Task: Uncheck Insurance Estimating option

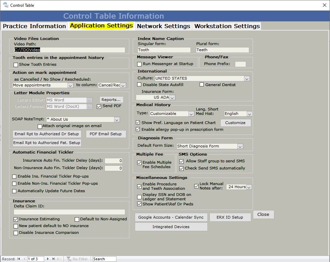Action: coord(16,219)
